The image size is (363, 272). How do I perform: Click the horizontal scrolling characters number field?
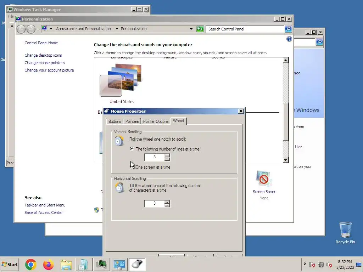click(x=155, y=204)
